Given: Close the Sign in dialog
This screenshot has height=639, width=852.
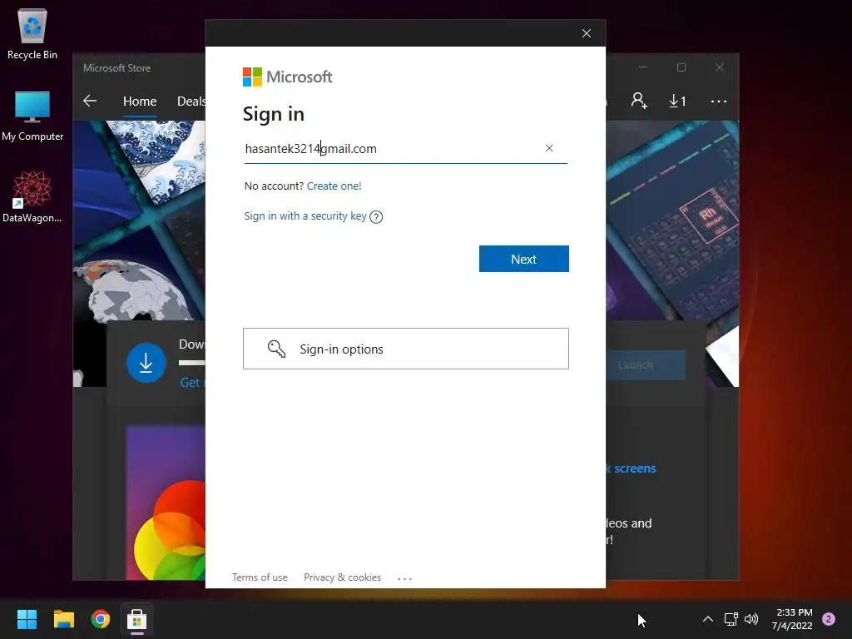Looking at the screenshot, I should 587,33.
